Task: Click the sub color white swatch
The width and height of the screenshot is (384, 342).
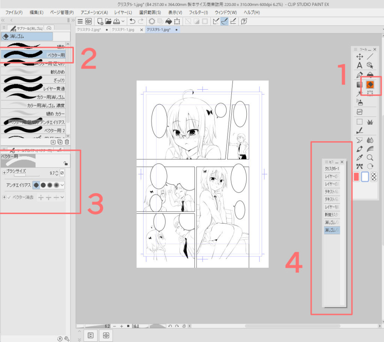Action: tap(364, 177)
